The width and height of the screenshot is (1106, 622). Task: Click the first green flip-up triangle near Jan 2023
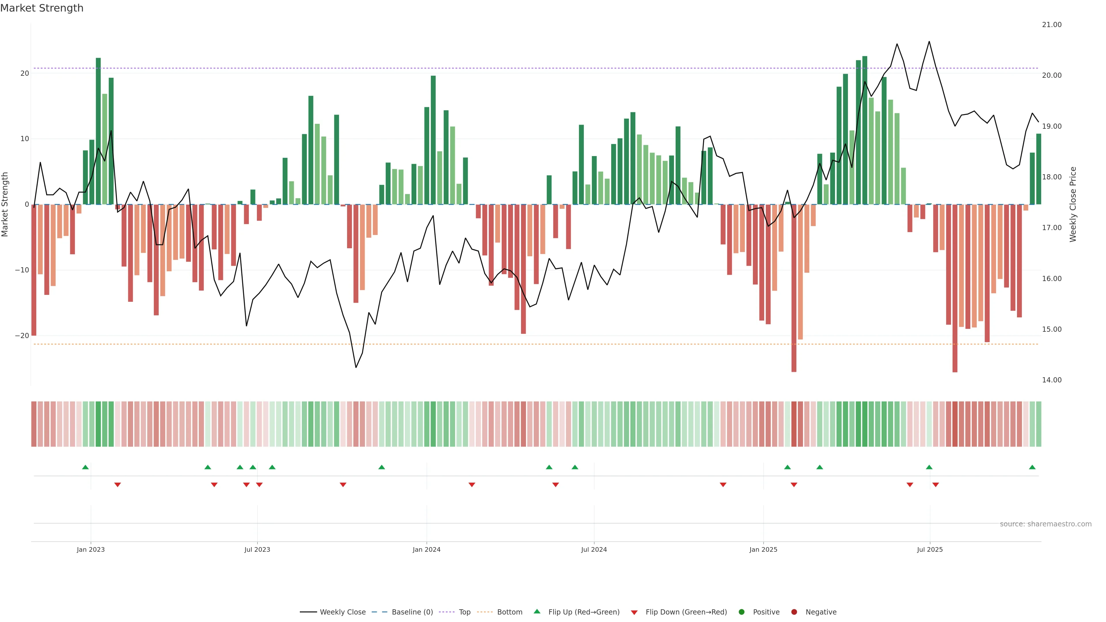(86, 467)
